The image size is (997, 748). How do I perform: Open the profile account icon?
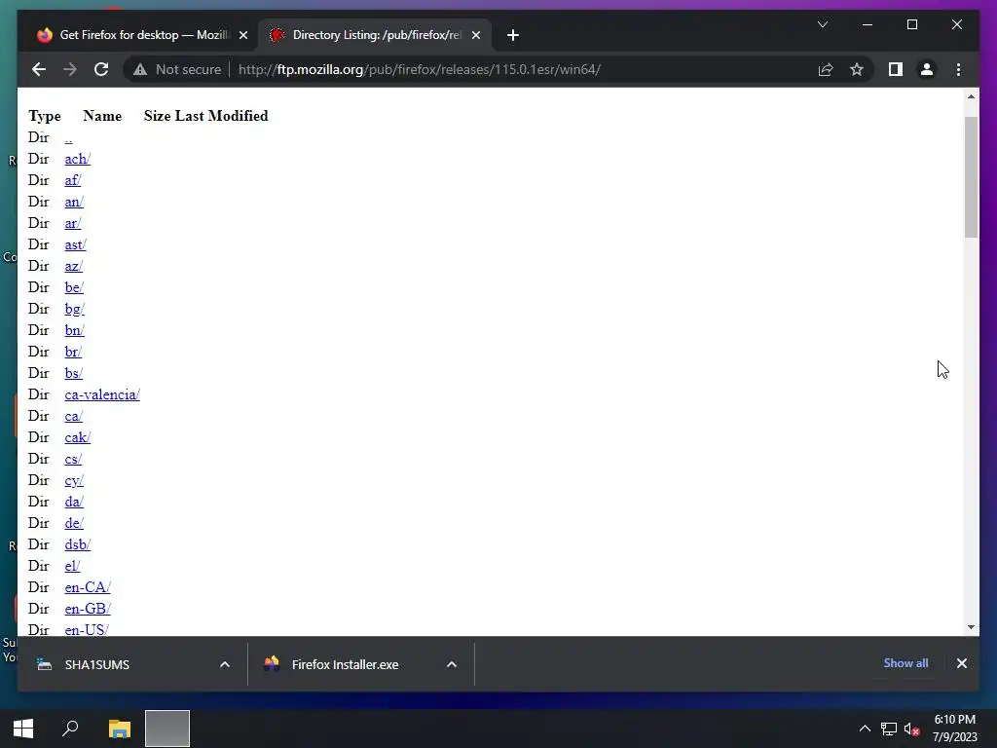click(x=927, y=69)
